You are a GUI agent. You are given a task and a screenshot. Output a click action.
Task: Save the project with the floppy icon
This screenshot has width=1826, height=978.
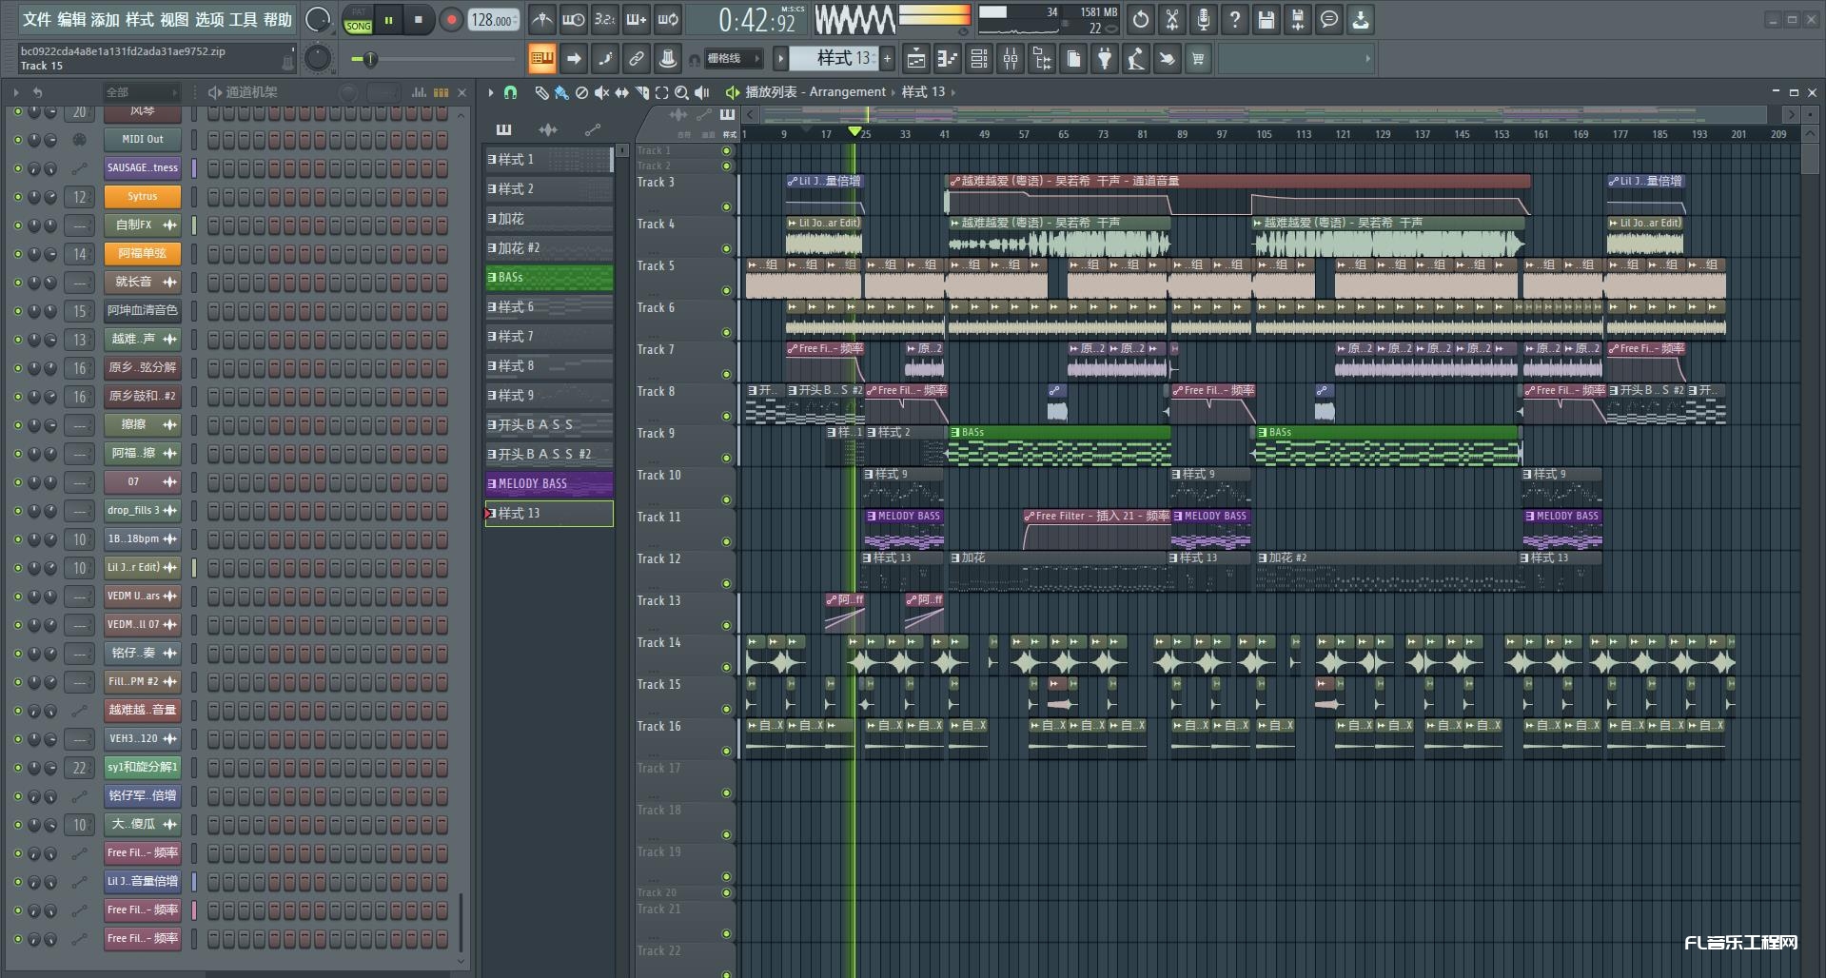[1266, 19]
